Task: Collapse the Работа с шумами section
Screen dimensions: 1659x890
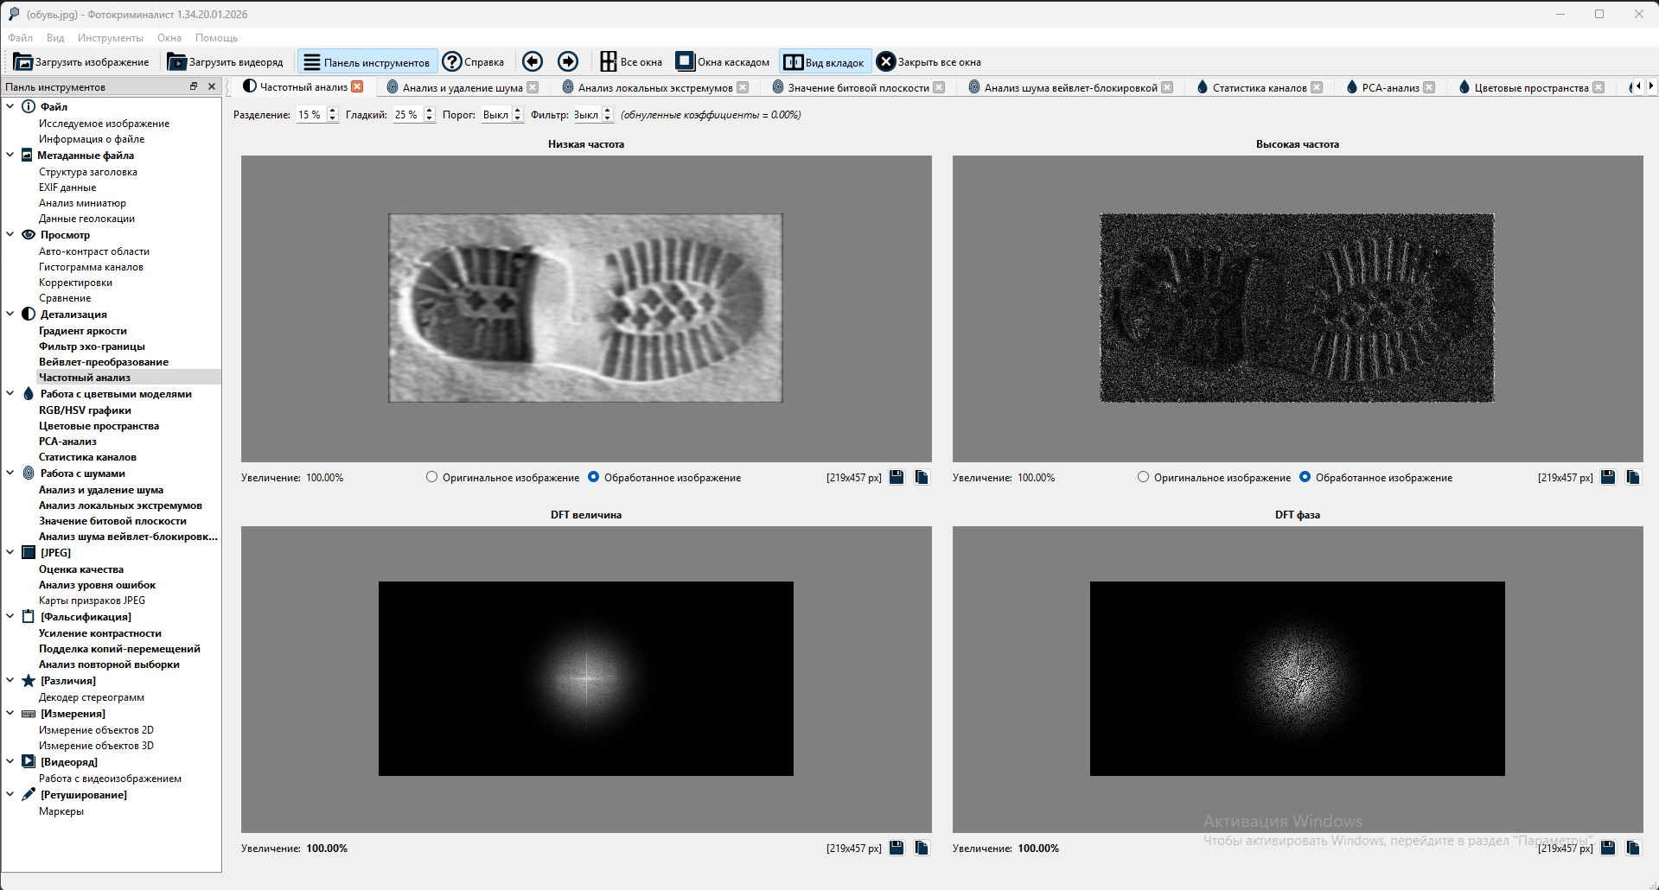Action: pyautogui.click(x=10, y=474)
